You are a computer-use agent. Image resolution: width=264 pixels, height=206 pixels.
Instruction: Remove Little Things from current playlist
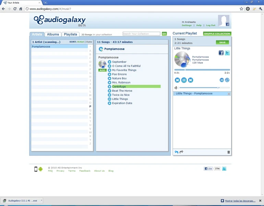pos(229,94)
